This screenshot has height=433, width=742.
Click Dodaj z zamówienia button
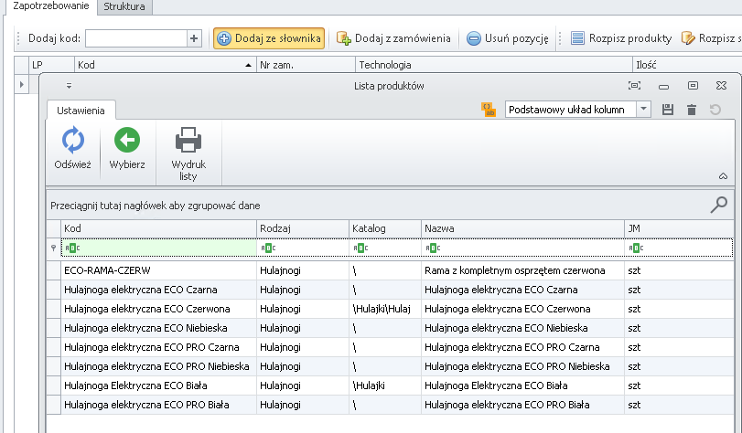pos(393,38)
